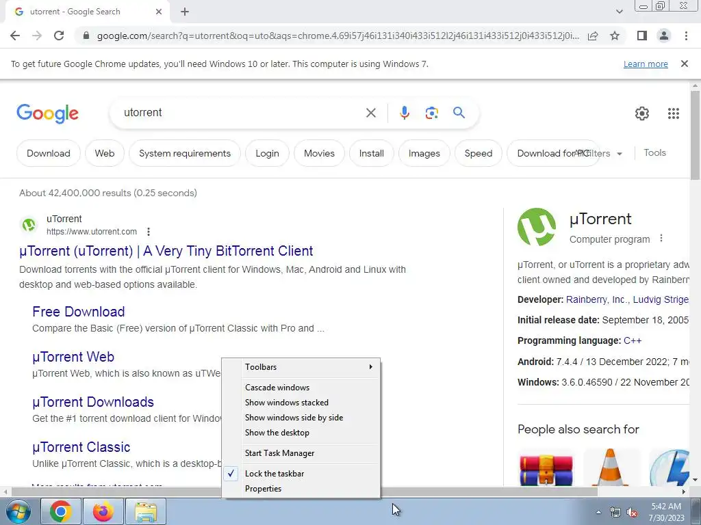Go back with the browser back arrow
701x525 pixels.
(x=15, y=36)
